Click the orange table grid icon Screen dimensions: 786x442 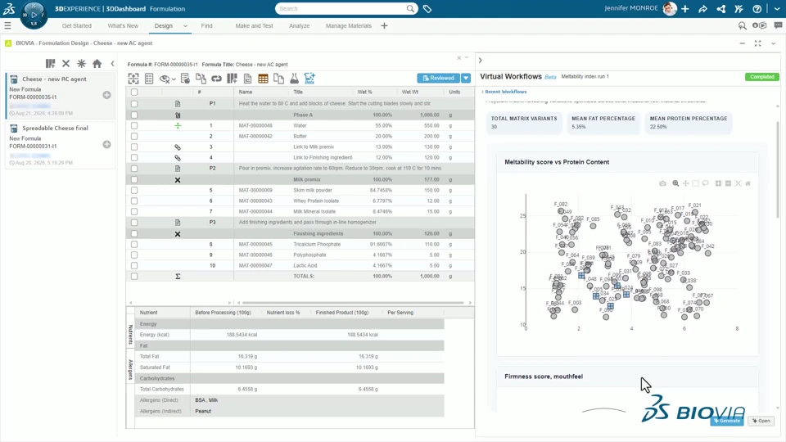[263, 79]
